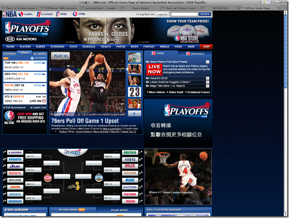Image resolution: width=289 pixels, height=218 pixels.
Task: Open More for DEN vs LAL game
Action: (39, 74)
